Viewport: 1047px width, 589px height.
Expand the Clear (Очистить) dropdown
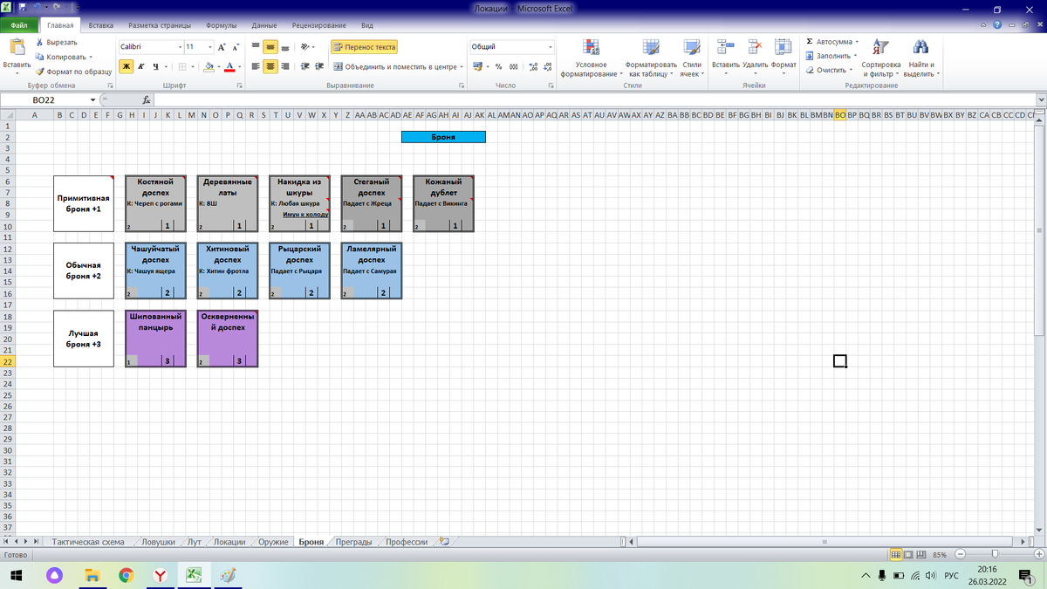(851, 70)
